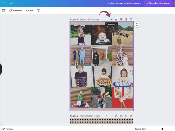This screenshot has height=131, width=175.
Task: Select the floral dress mother and daughter photo
Action: click(x=122, y=56)
